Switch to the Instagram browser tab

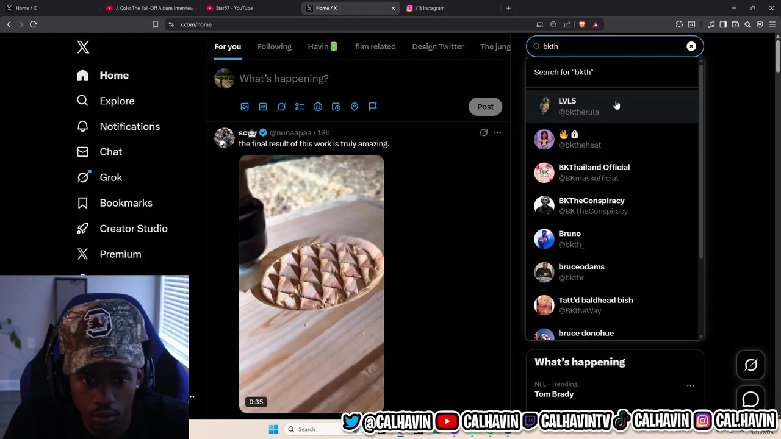point(450,8)
